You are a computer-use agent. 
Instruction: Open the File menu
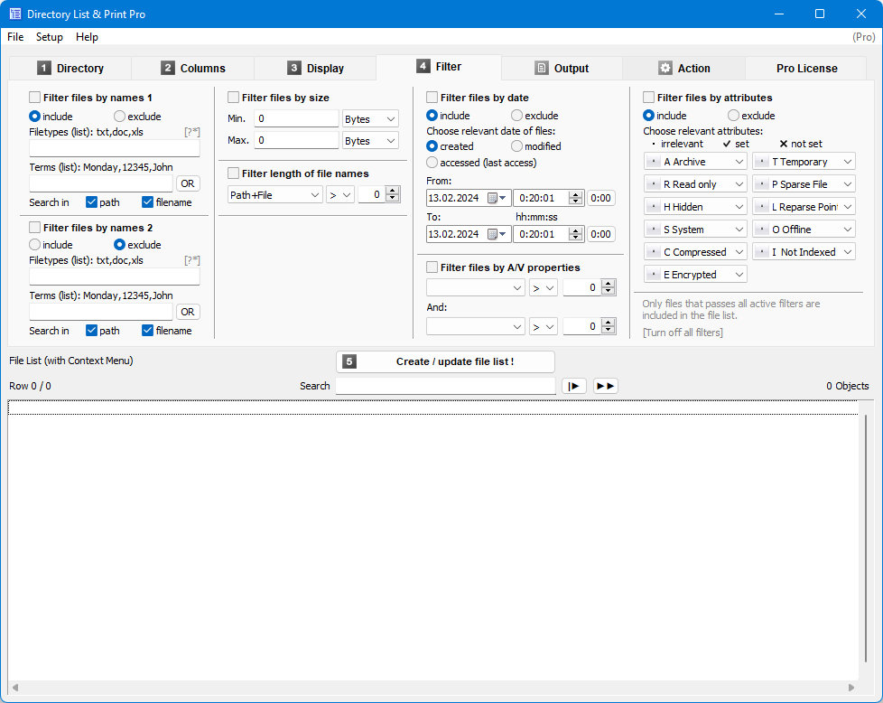15,37
